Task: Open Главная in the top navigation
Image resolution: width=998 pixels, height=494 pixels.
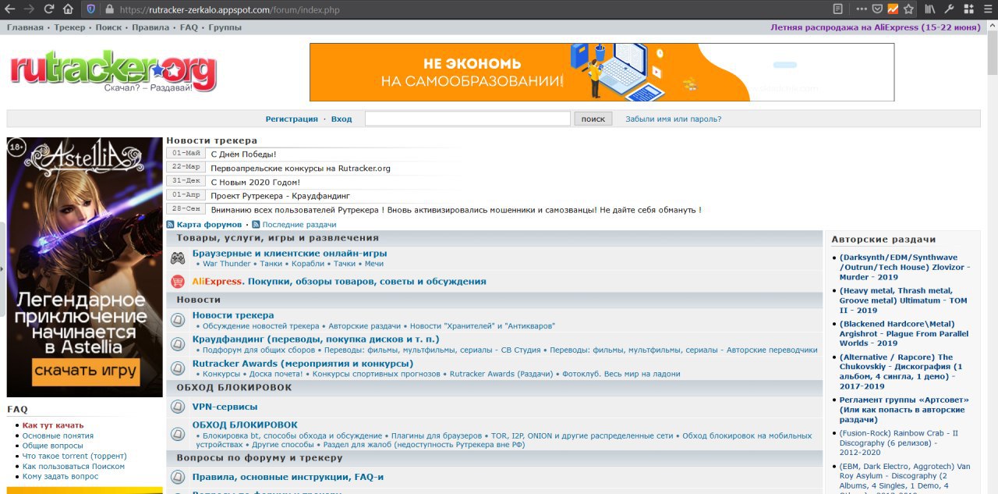Action: click(25, 27)
